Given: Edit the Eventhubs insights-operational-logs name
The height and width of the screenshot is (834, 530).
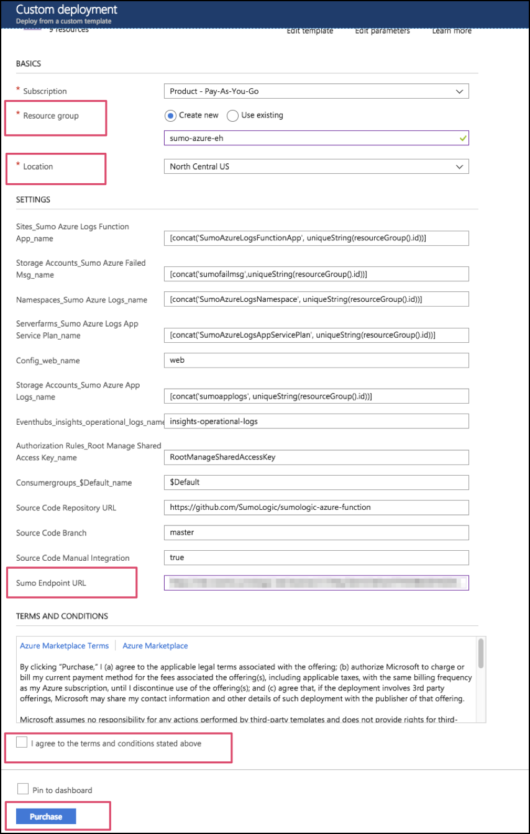Looking at the screenshot, I should 317,420.
